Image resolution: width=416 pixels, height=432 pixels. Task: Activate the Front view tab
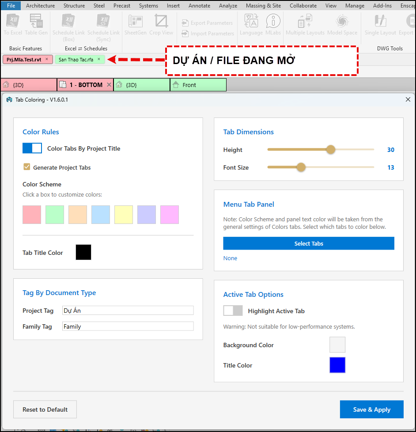coord(198,85)
